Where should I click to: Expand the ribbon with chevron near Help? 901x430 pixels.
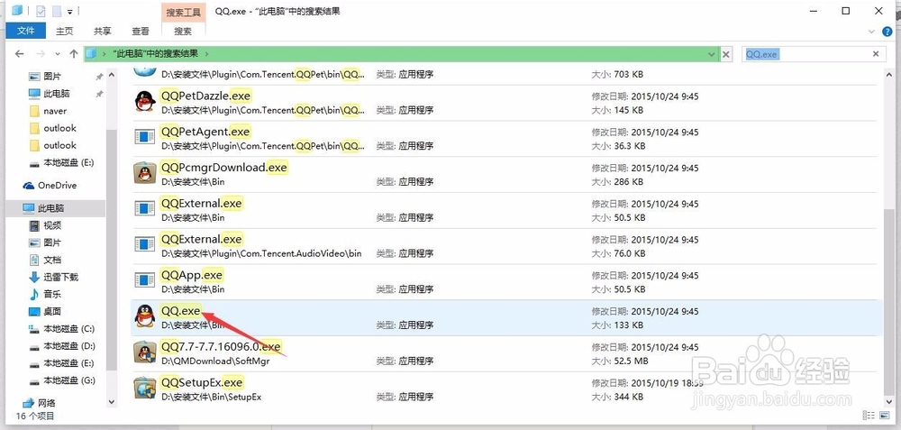pos(873,31)
